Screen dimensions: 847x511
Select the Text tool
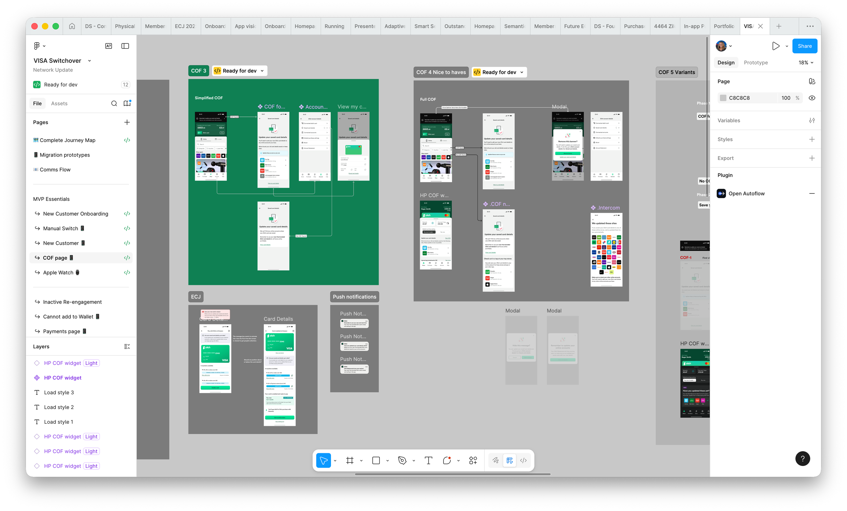[428, 461]
